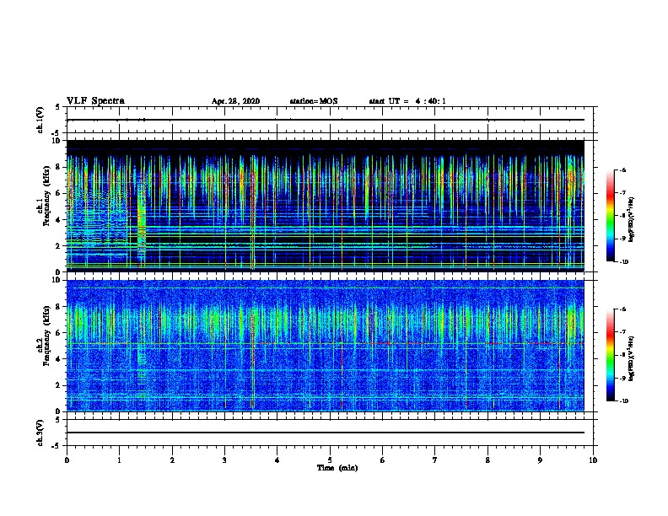Click time axis tick label "2"

coord(172,460)
